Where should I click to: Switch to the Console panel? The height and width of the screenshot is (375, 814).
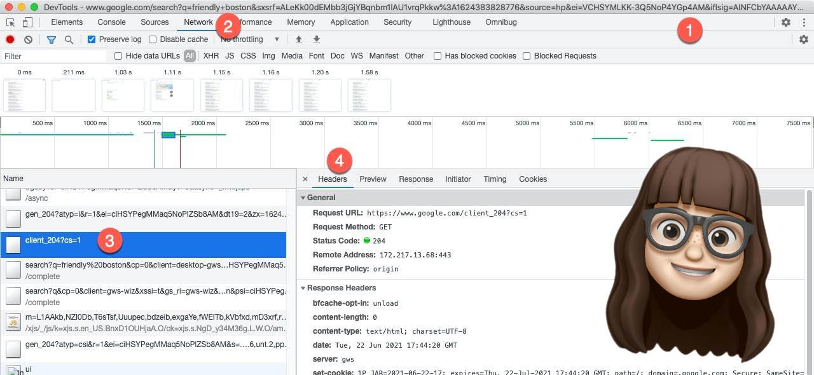tap(111, 22)
